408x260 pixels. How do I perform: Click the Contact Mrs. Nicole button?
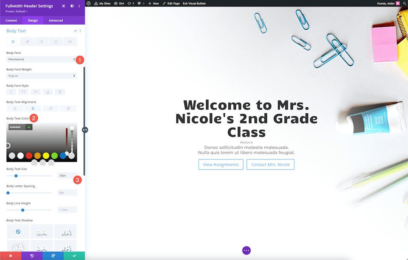pos(270,165)
